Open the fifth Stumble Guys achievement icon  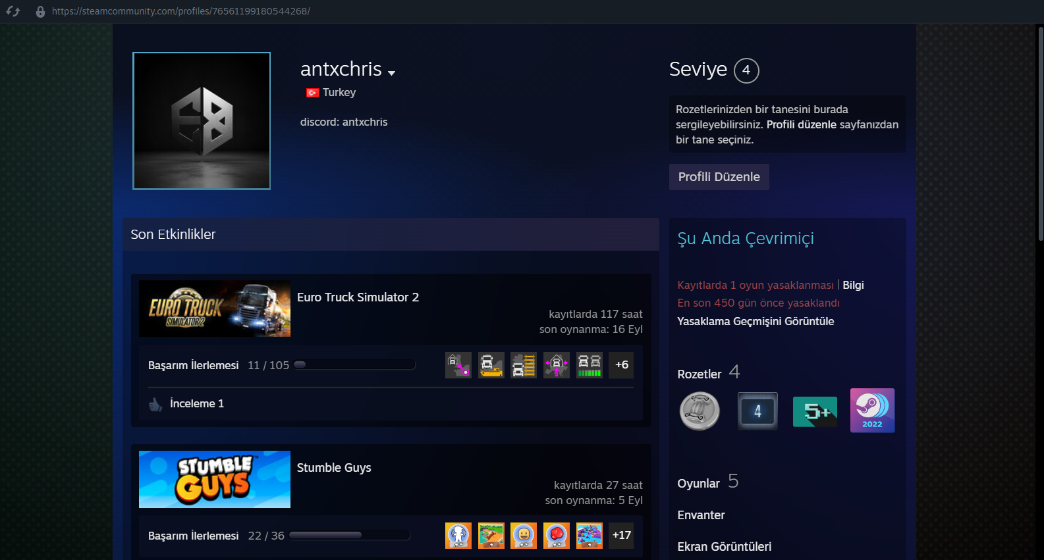coord(590,536)
